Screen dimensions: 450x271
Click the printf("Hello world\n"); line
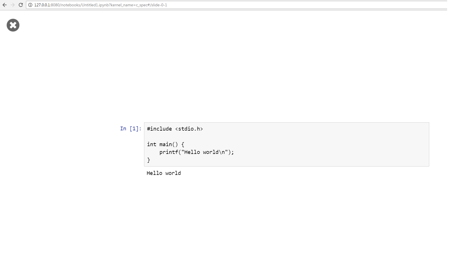point(196,152)
